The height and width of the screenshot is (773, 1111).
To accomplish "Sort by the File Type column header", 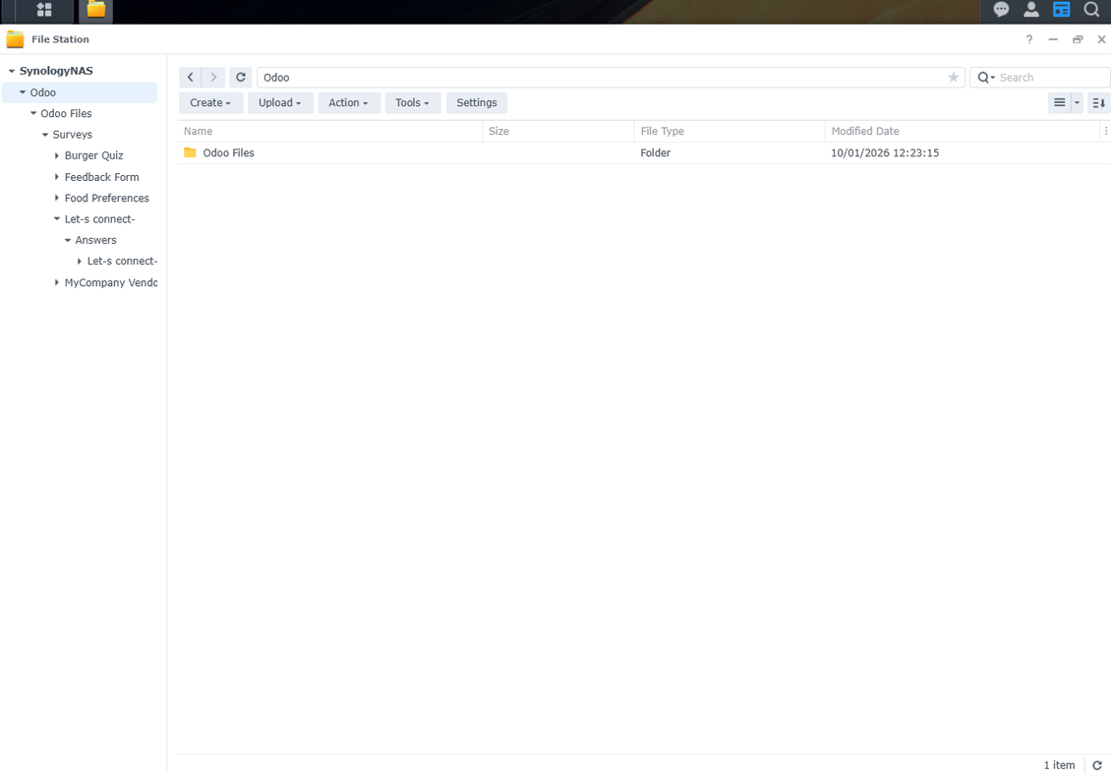I will point(730,131).
